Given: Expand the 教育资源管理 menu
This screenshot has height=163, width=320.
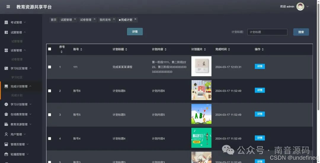Looking at the screenshot, I should click(31, 124).
